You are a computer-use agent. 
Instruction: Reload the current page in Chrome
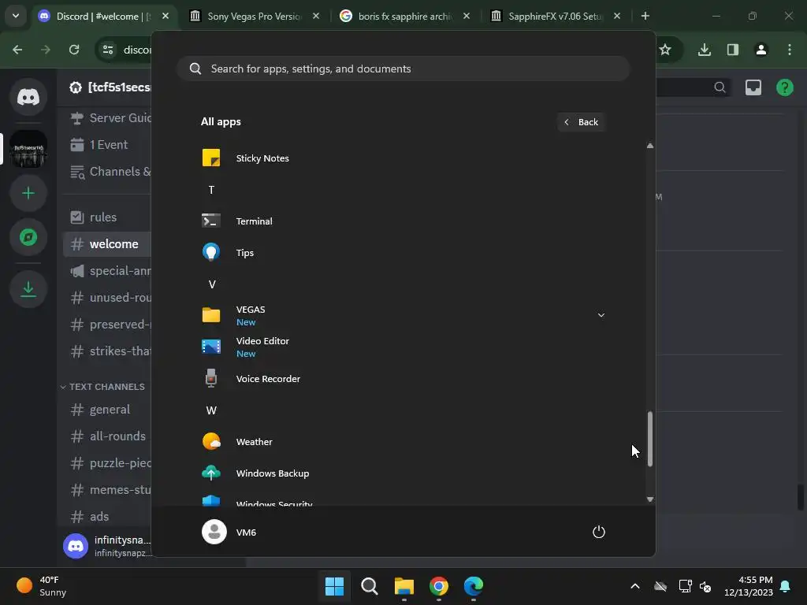coord(74,50)
